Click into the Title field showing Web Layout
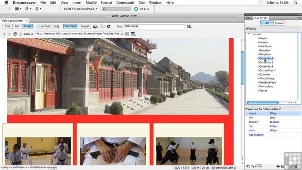The height and width of the screenshot is (170, 302). point(154,26)
